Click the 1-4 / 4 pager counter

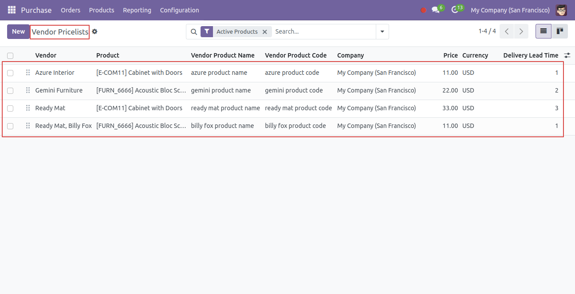point(487,31)
